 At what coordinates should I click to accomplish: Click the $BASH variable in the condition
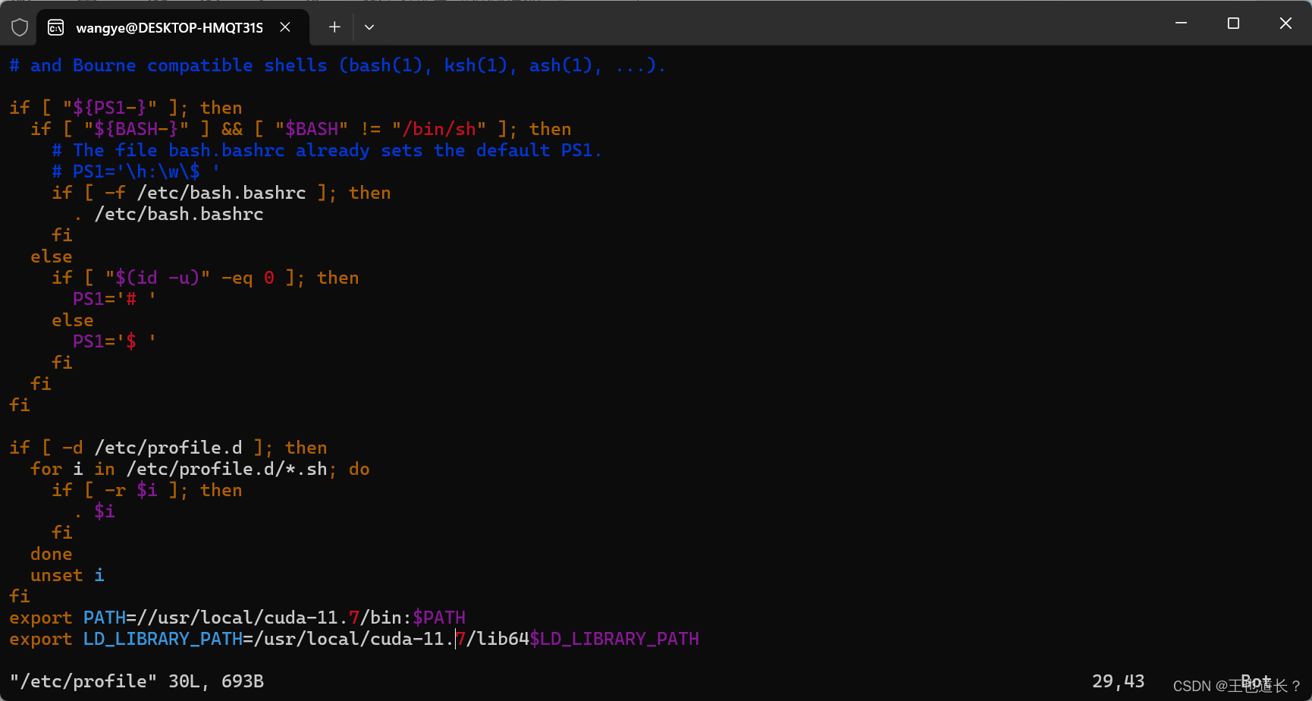tap(311, 128)
